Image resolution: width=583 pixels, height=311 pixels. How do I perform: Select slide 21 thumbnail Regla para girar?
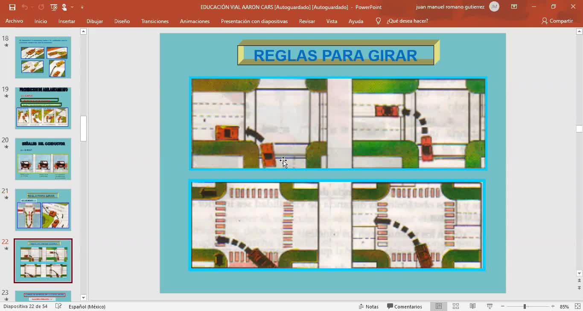[x=43, y=210]
